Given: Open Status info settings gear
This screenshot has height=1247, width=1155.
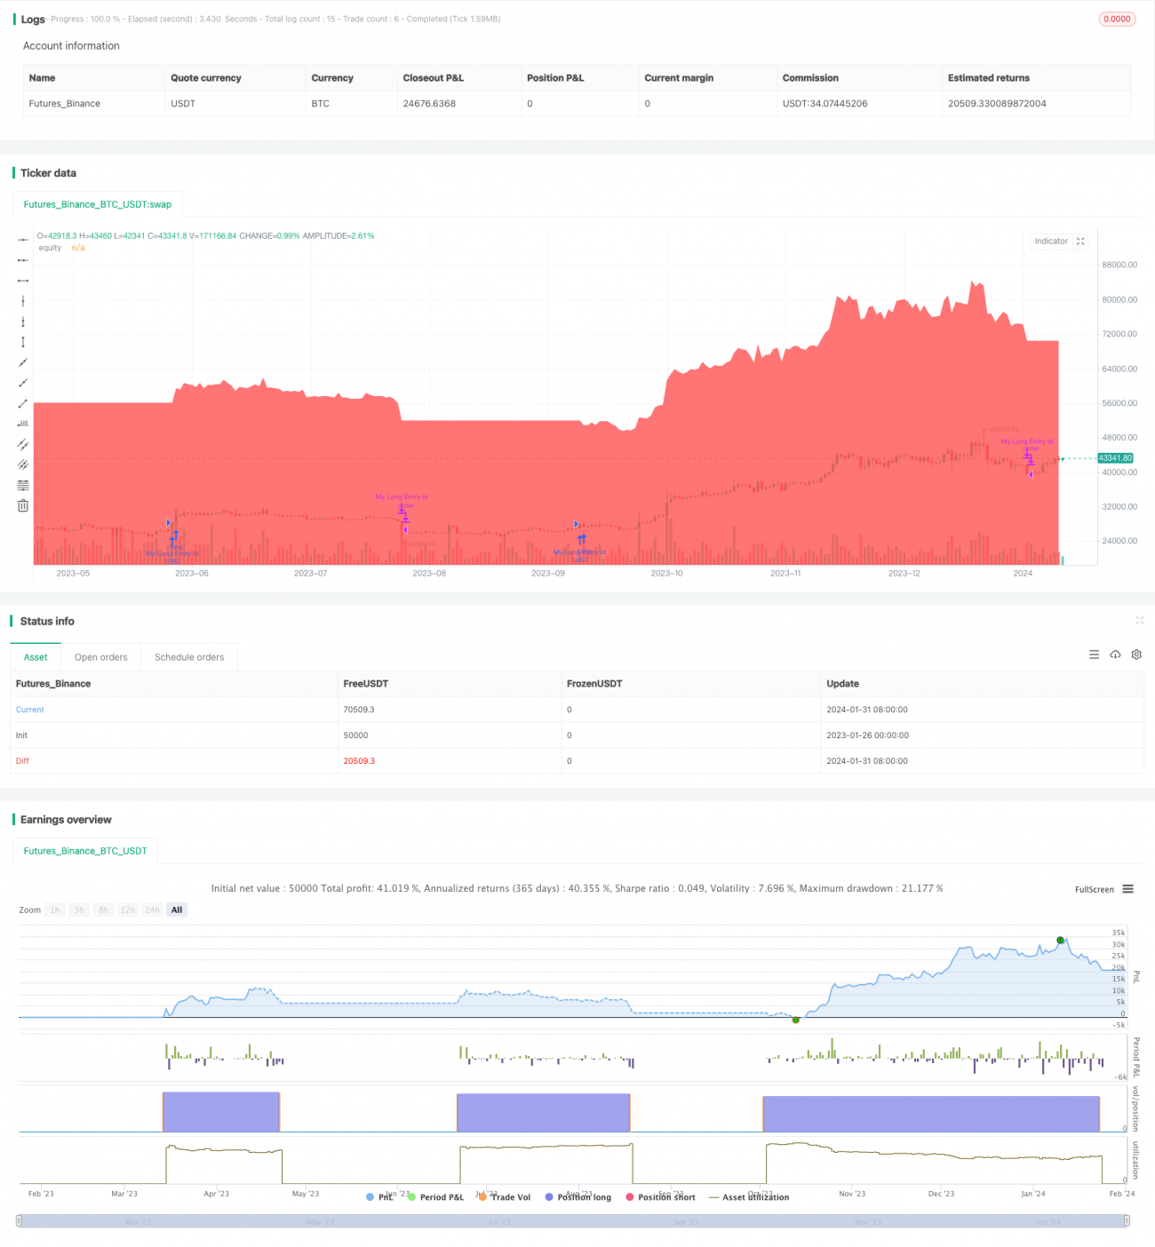Looking at the screenshot, I should [x=1136, y=655].
